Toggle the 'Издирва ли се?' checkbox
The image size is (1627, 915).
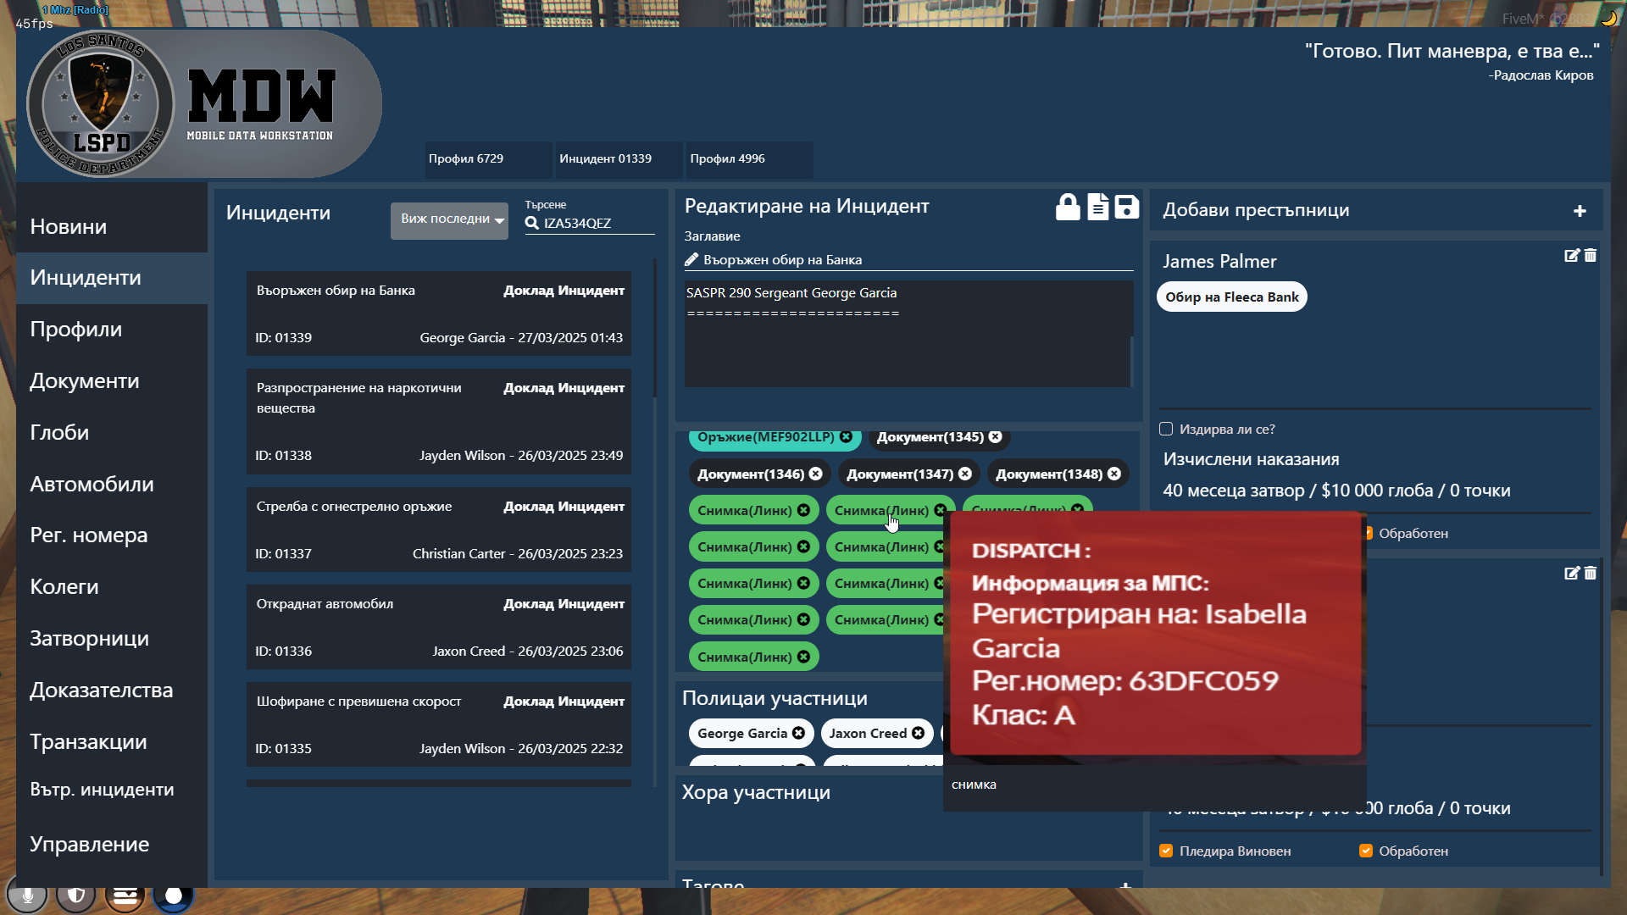(x=1166, y=430)
